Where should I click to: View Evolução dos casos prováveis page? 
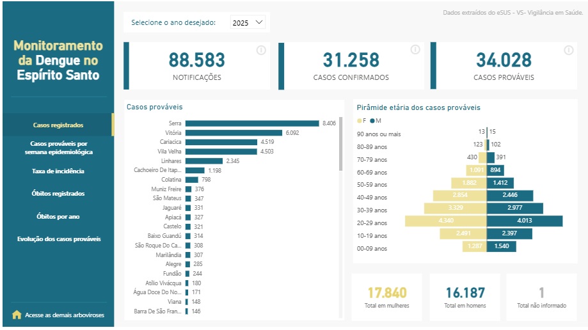pyautogui.click(x=58, y=239)
